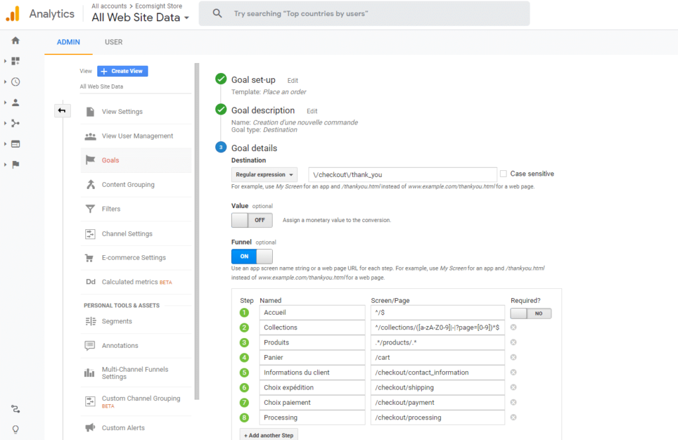Image resolution: width=678 pixels, height=440 pixels.
Task: Tick the Case sensitive checkbox
Action: point(503,174)
